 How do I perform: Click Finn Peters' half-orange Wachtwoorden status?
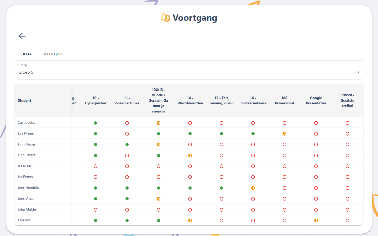coord(190,155)
